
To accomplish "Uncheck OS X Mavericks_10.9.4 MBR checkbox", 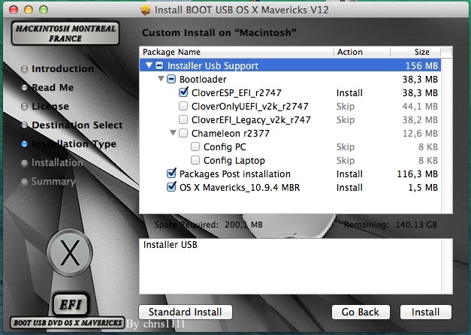I will [x=171, y=186].
